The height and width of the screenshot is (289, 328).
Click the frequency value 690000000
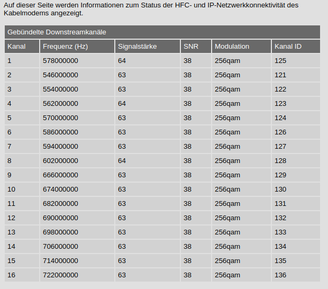60,218
